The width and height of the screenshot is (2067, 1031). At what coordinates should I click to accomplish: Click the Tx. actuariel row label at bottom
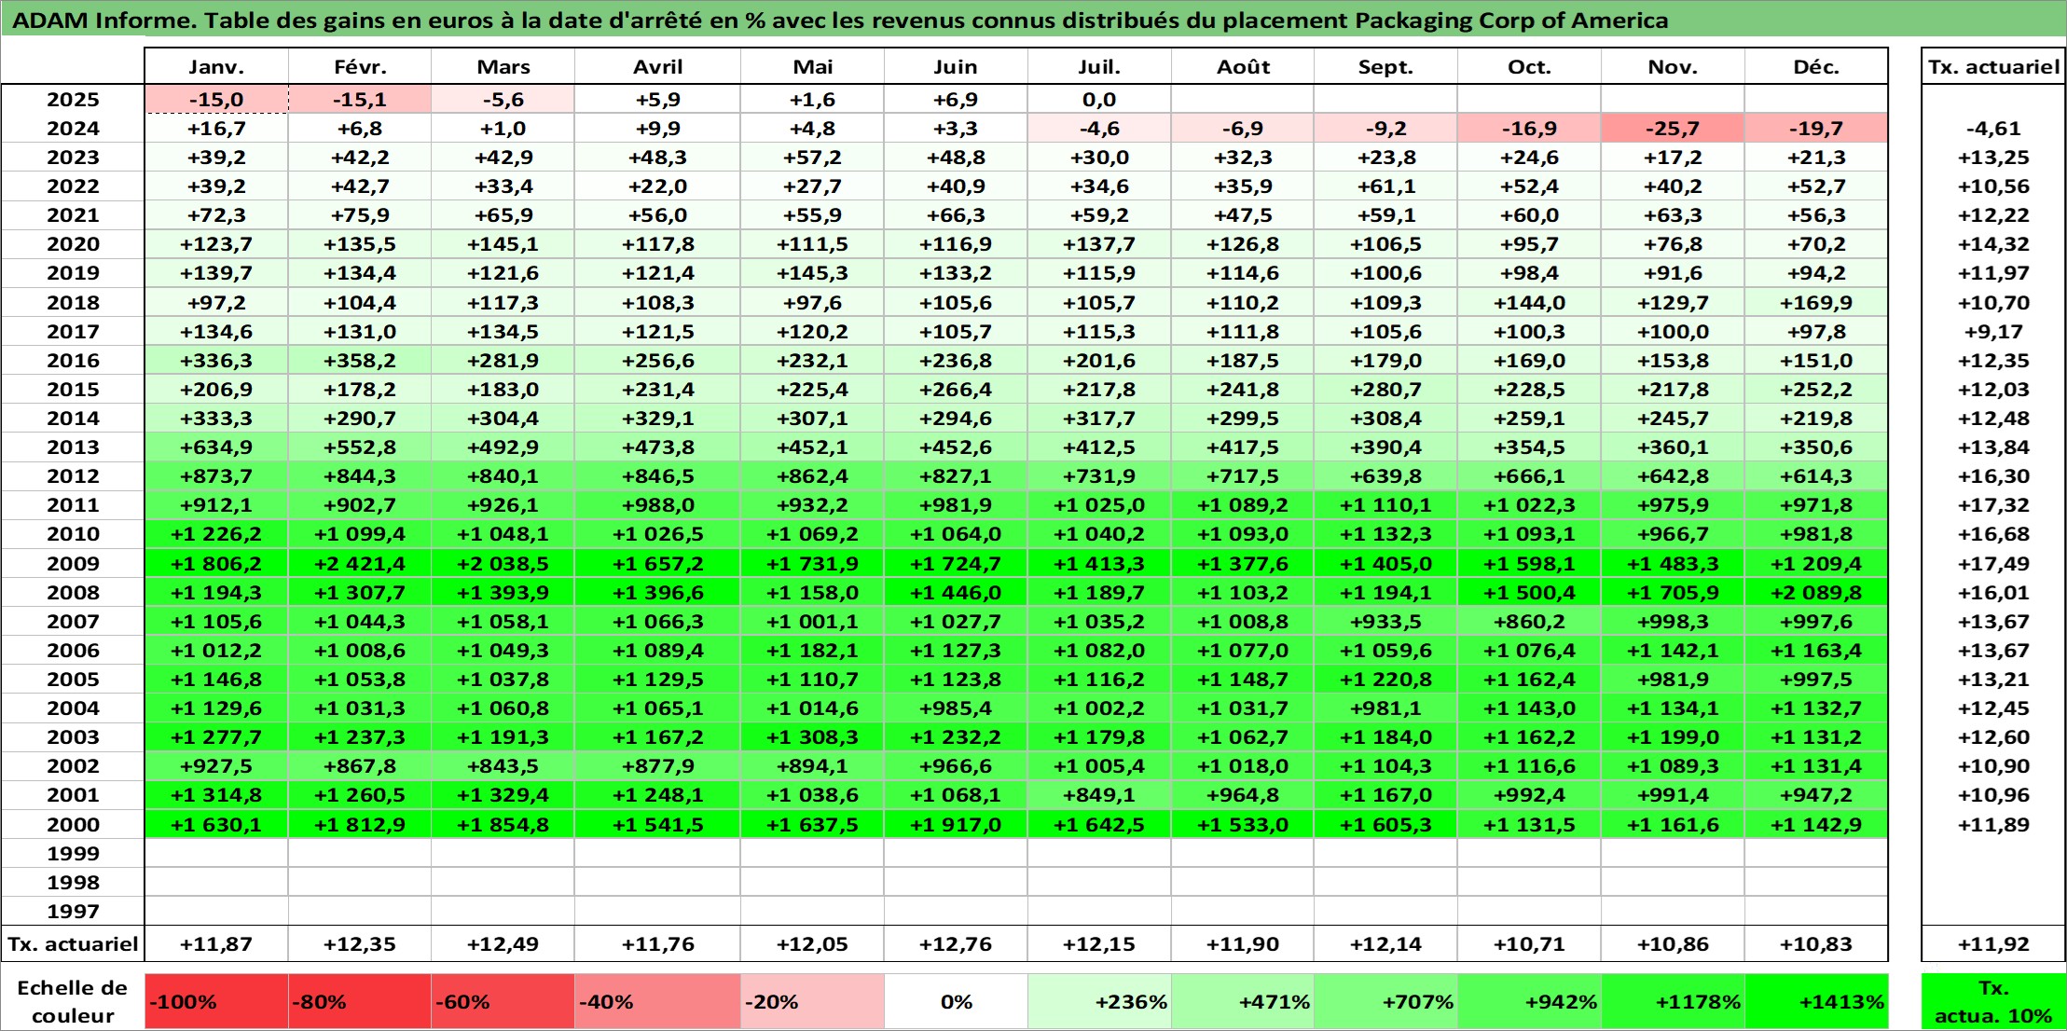click(73, 944)
